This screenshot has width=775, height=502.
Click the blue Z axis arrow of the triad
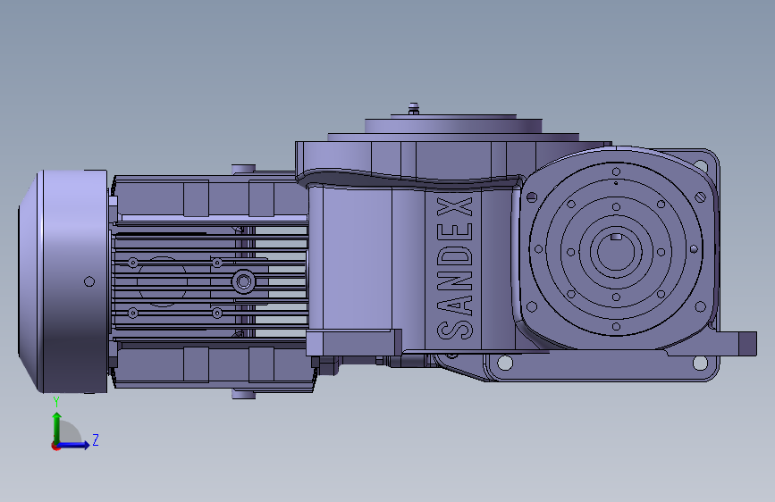(73, 445)
